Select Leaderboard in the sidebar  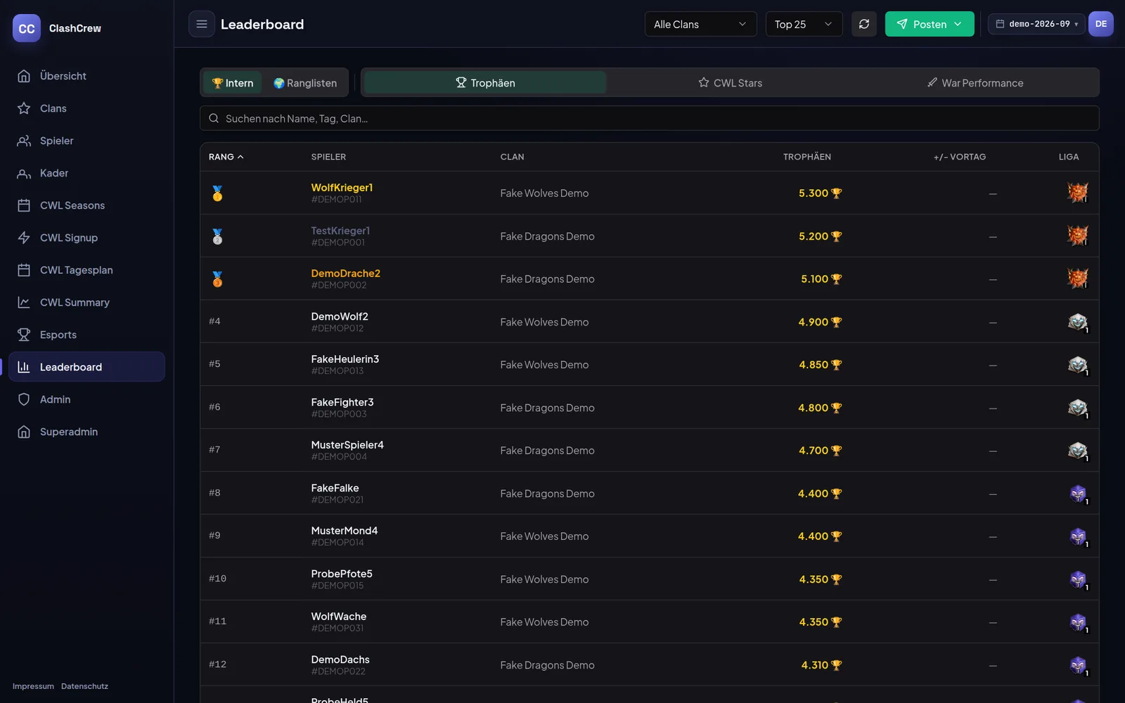[x=86, y=367]
